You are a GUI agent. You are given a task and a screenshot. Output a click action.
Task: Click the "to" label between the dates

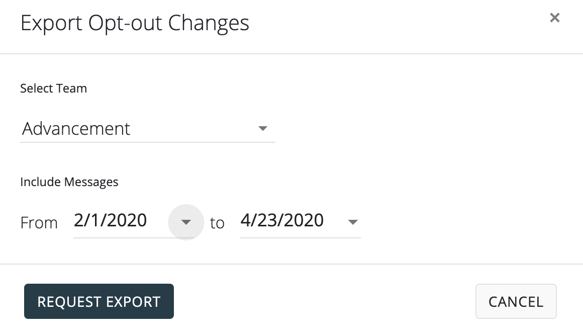[217, 222]
